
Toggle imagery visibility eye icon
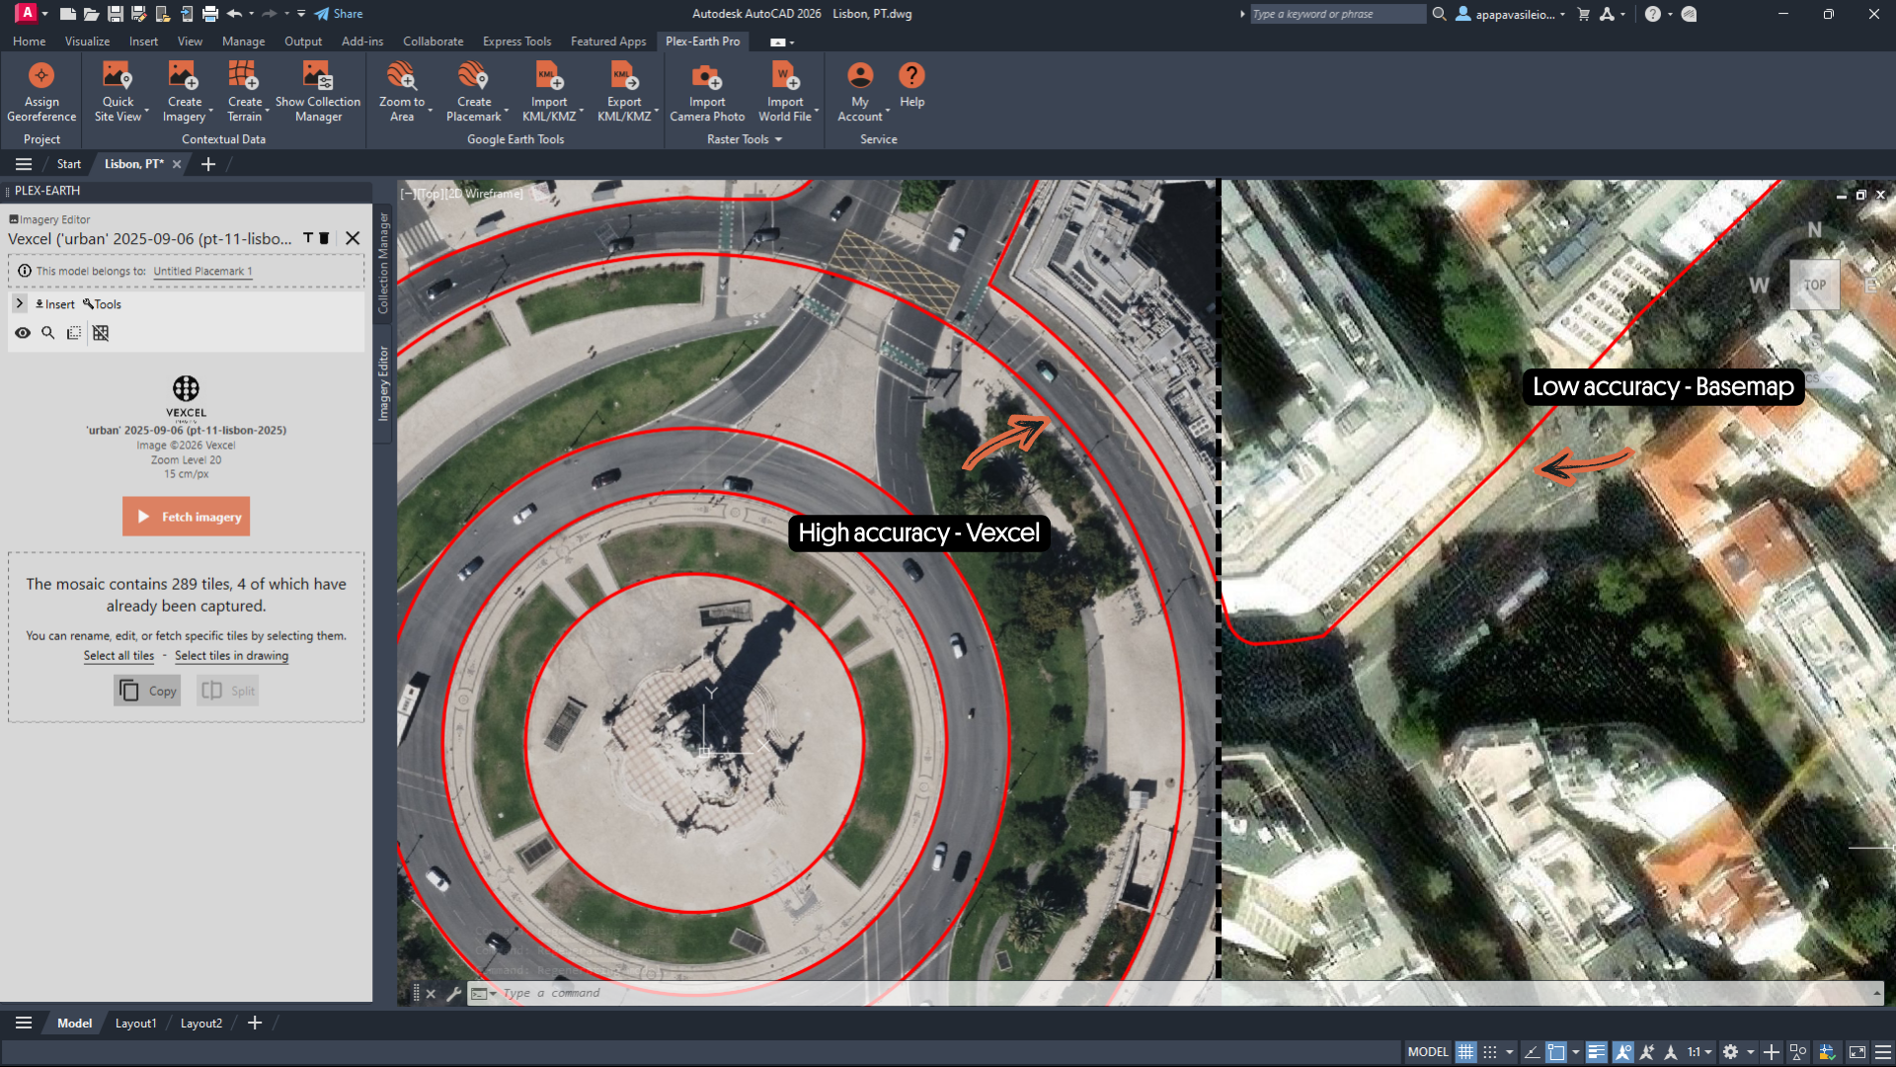[22, 333]
